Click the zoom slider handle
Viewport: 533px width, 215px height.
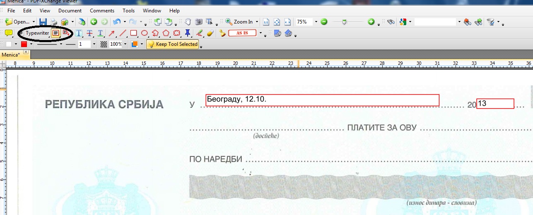pos(344,22)
